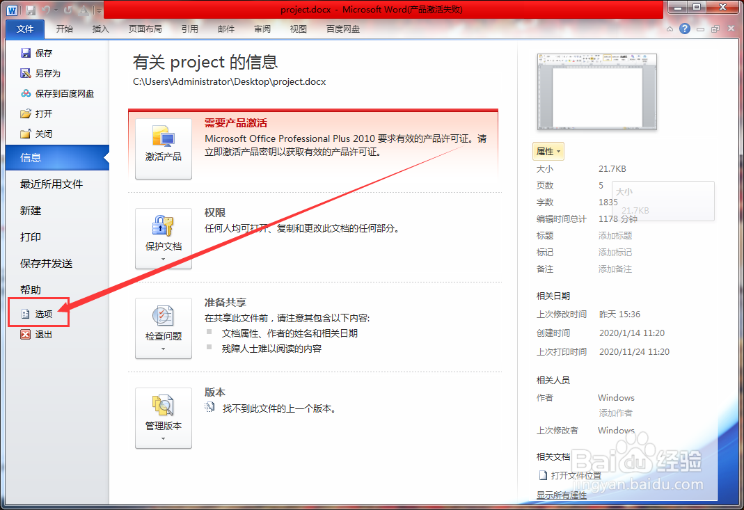Click the 打开文件位置 link
This screenshot has width=744, height=510.
click(576, 475)
